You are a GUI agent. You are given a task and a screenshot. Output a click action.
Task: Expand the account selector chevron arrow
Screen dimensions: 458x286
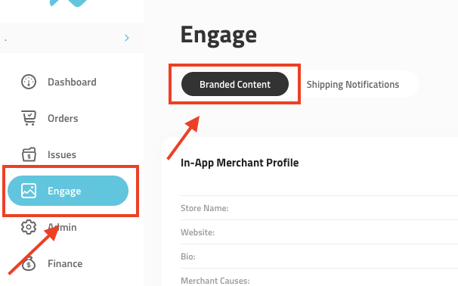pyautogui.click(x=127, y=38)
